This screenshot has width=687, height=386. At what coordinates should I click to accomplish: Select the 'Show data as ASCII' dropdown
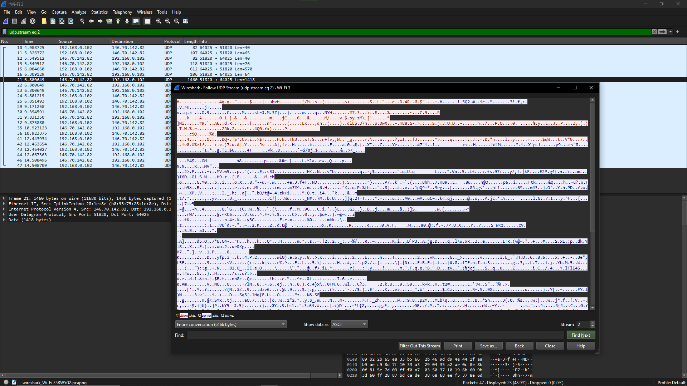(349, 324)
